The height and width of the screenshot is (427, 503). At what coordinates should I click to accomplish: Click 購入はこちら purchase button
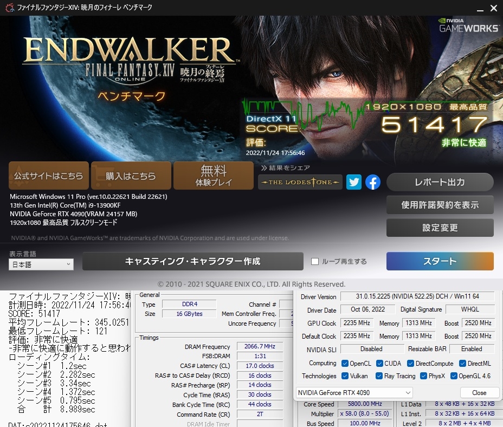131,176
